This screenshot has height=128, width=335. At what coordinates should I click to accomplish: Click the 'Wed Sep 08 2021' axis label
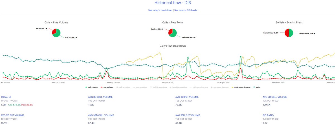tap(278, 82)
